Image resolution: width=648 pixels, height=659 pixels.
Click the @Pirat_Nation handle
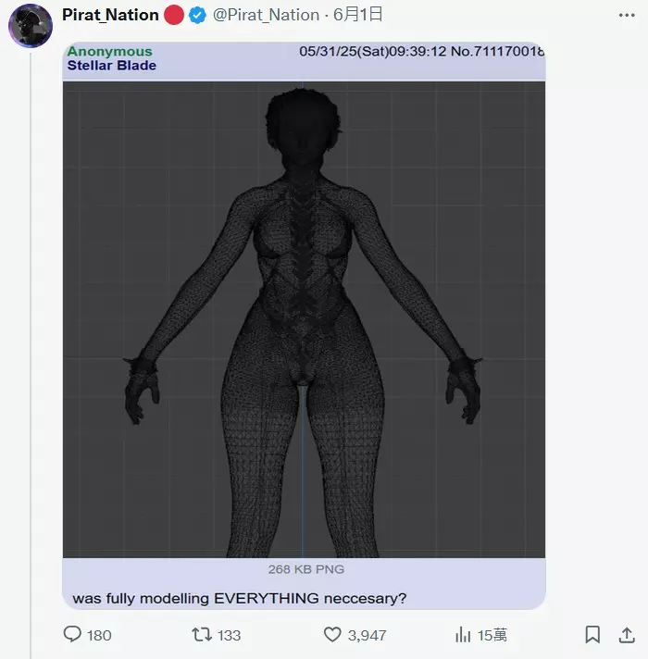pyautogui.click(x=267, y=15)
